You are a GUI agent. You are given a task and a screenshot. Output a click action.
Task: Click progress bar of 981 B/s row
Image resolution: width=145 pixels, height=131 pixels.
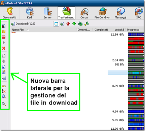[136, 64]
